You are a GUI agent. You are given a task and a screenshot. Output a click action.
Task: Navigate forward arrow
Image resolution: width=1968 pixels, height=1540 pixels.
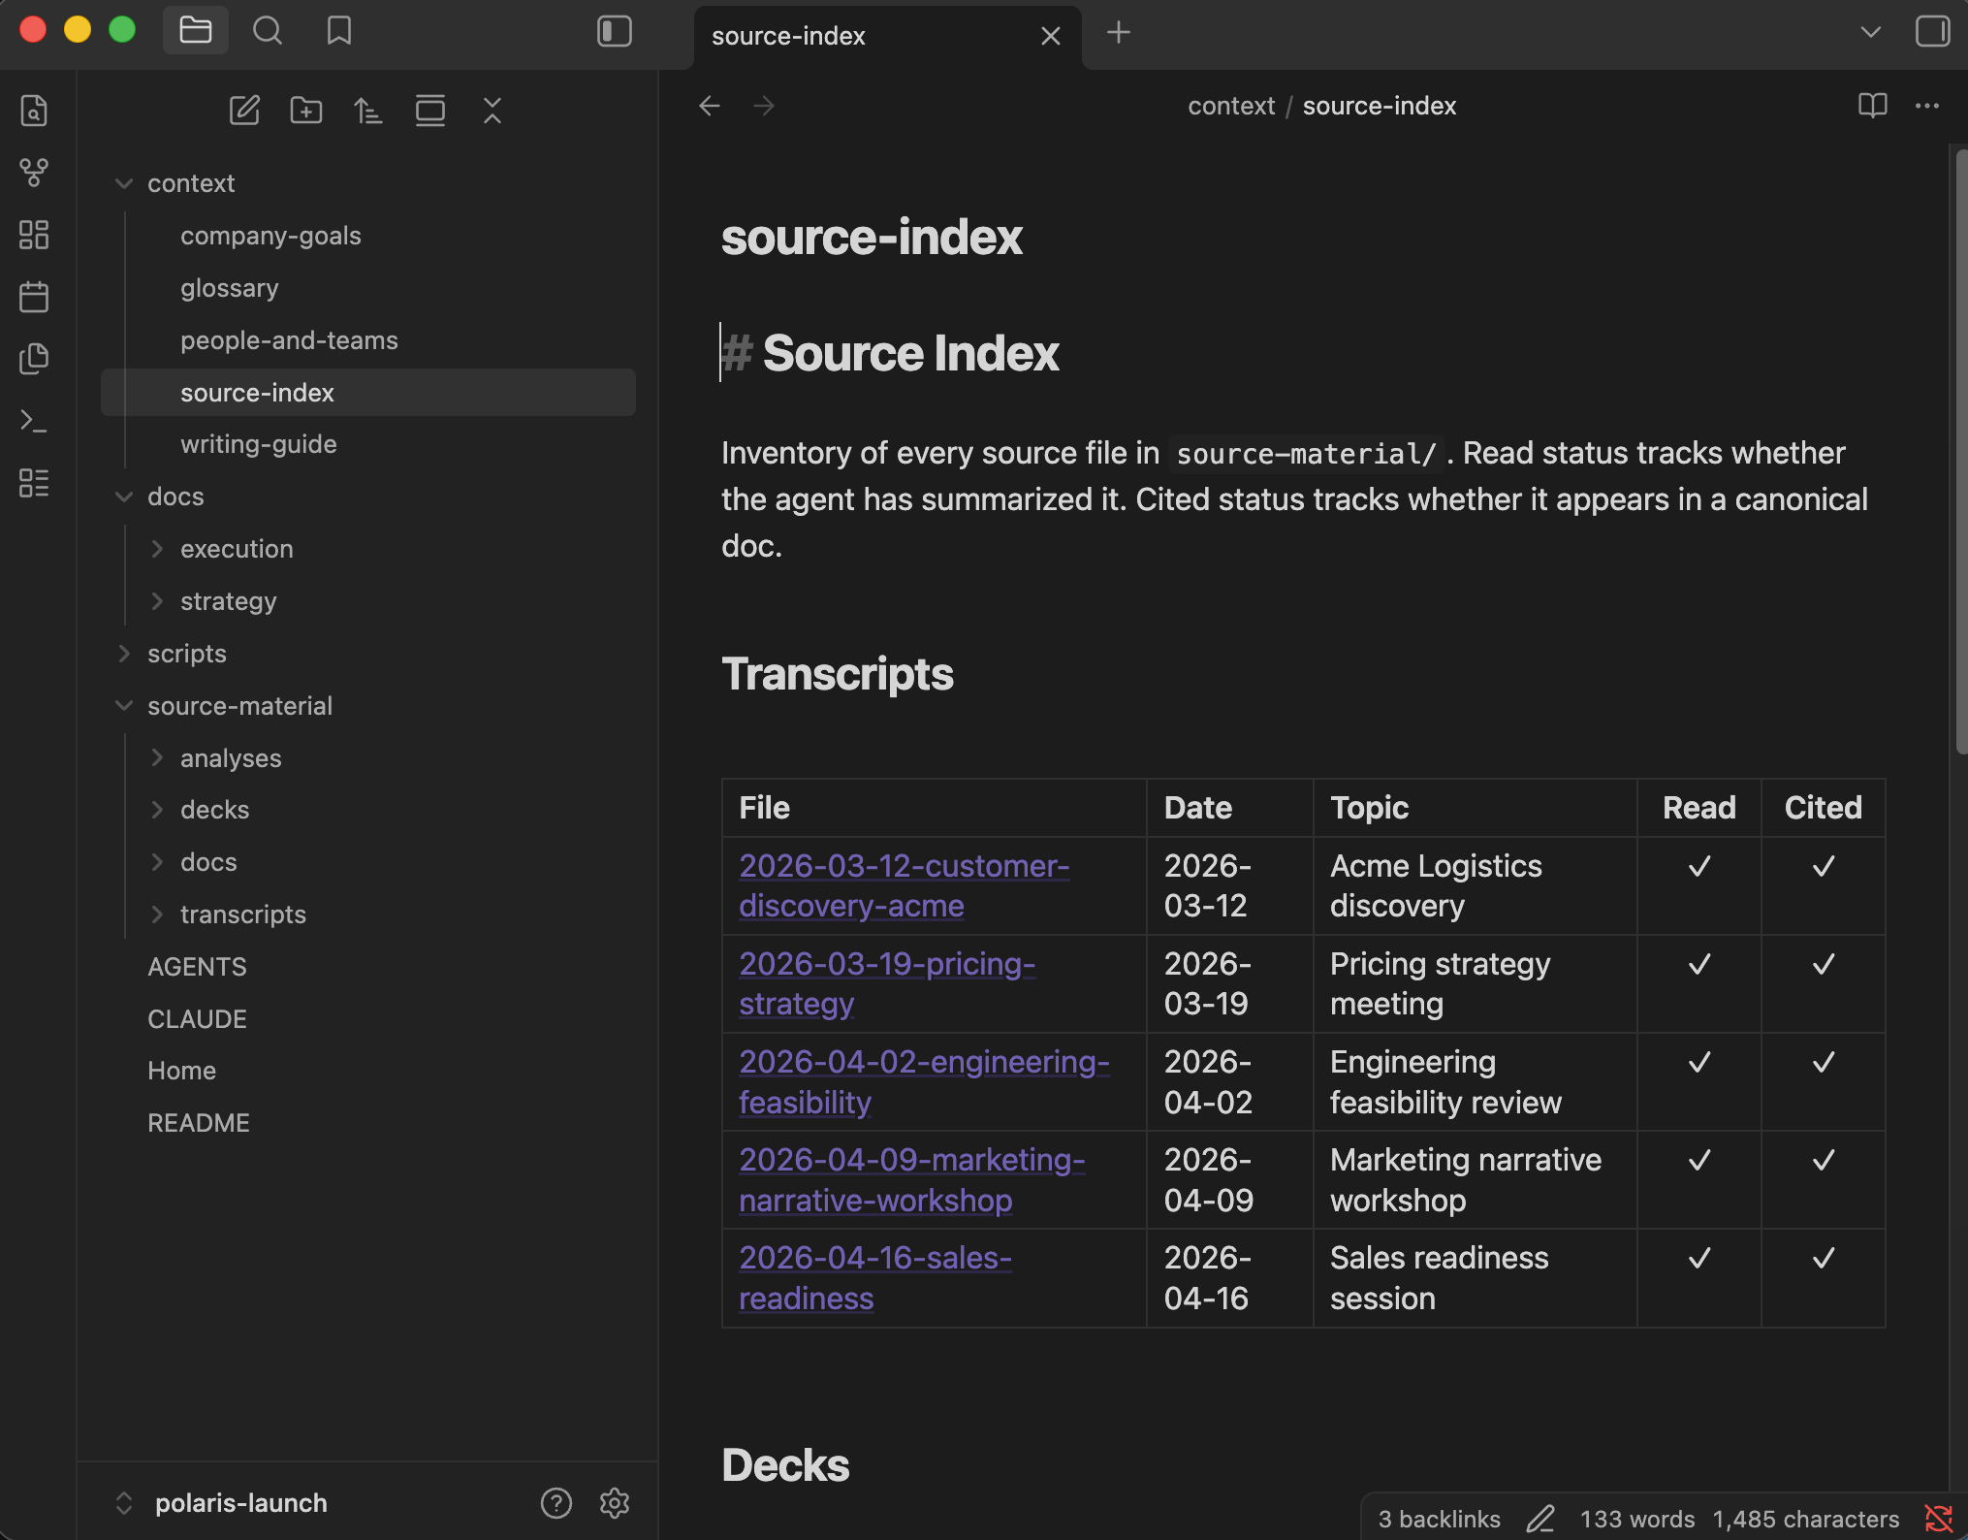coord(764,106)
